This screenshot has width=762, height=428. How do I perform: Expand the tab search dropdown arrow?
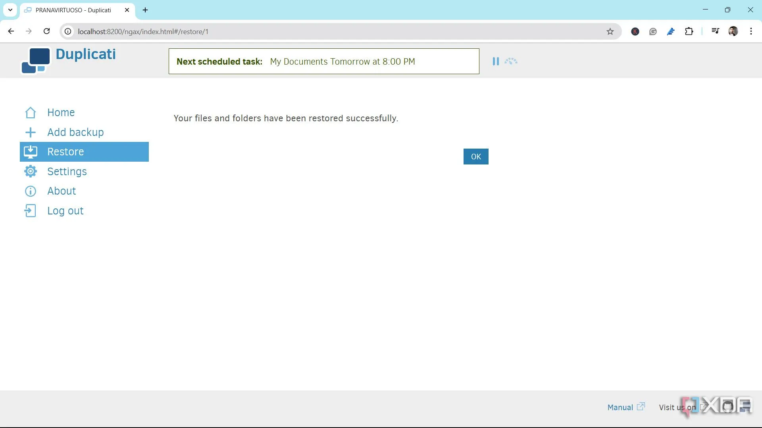[x=10, y=10]
